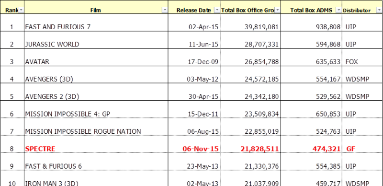Select the MISSION IMPOSSIBLE ROGUE NATION cell

pos(96,127)
